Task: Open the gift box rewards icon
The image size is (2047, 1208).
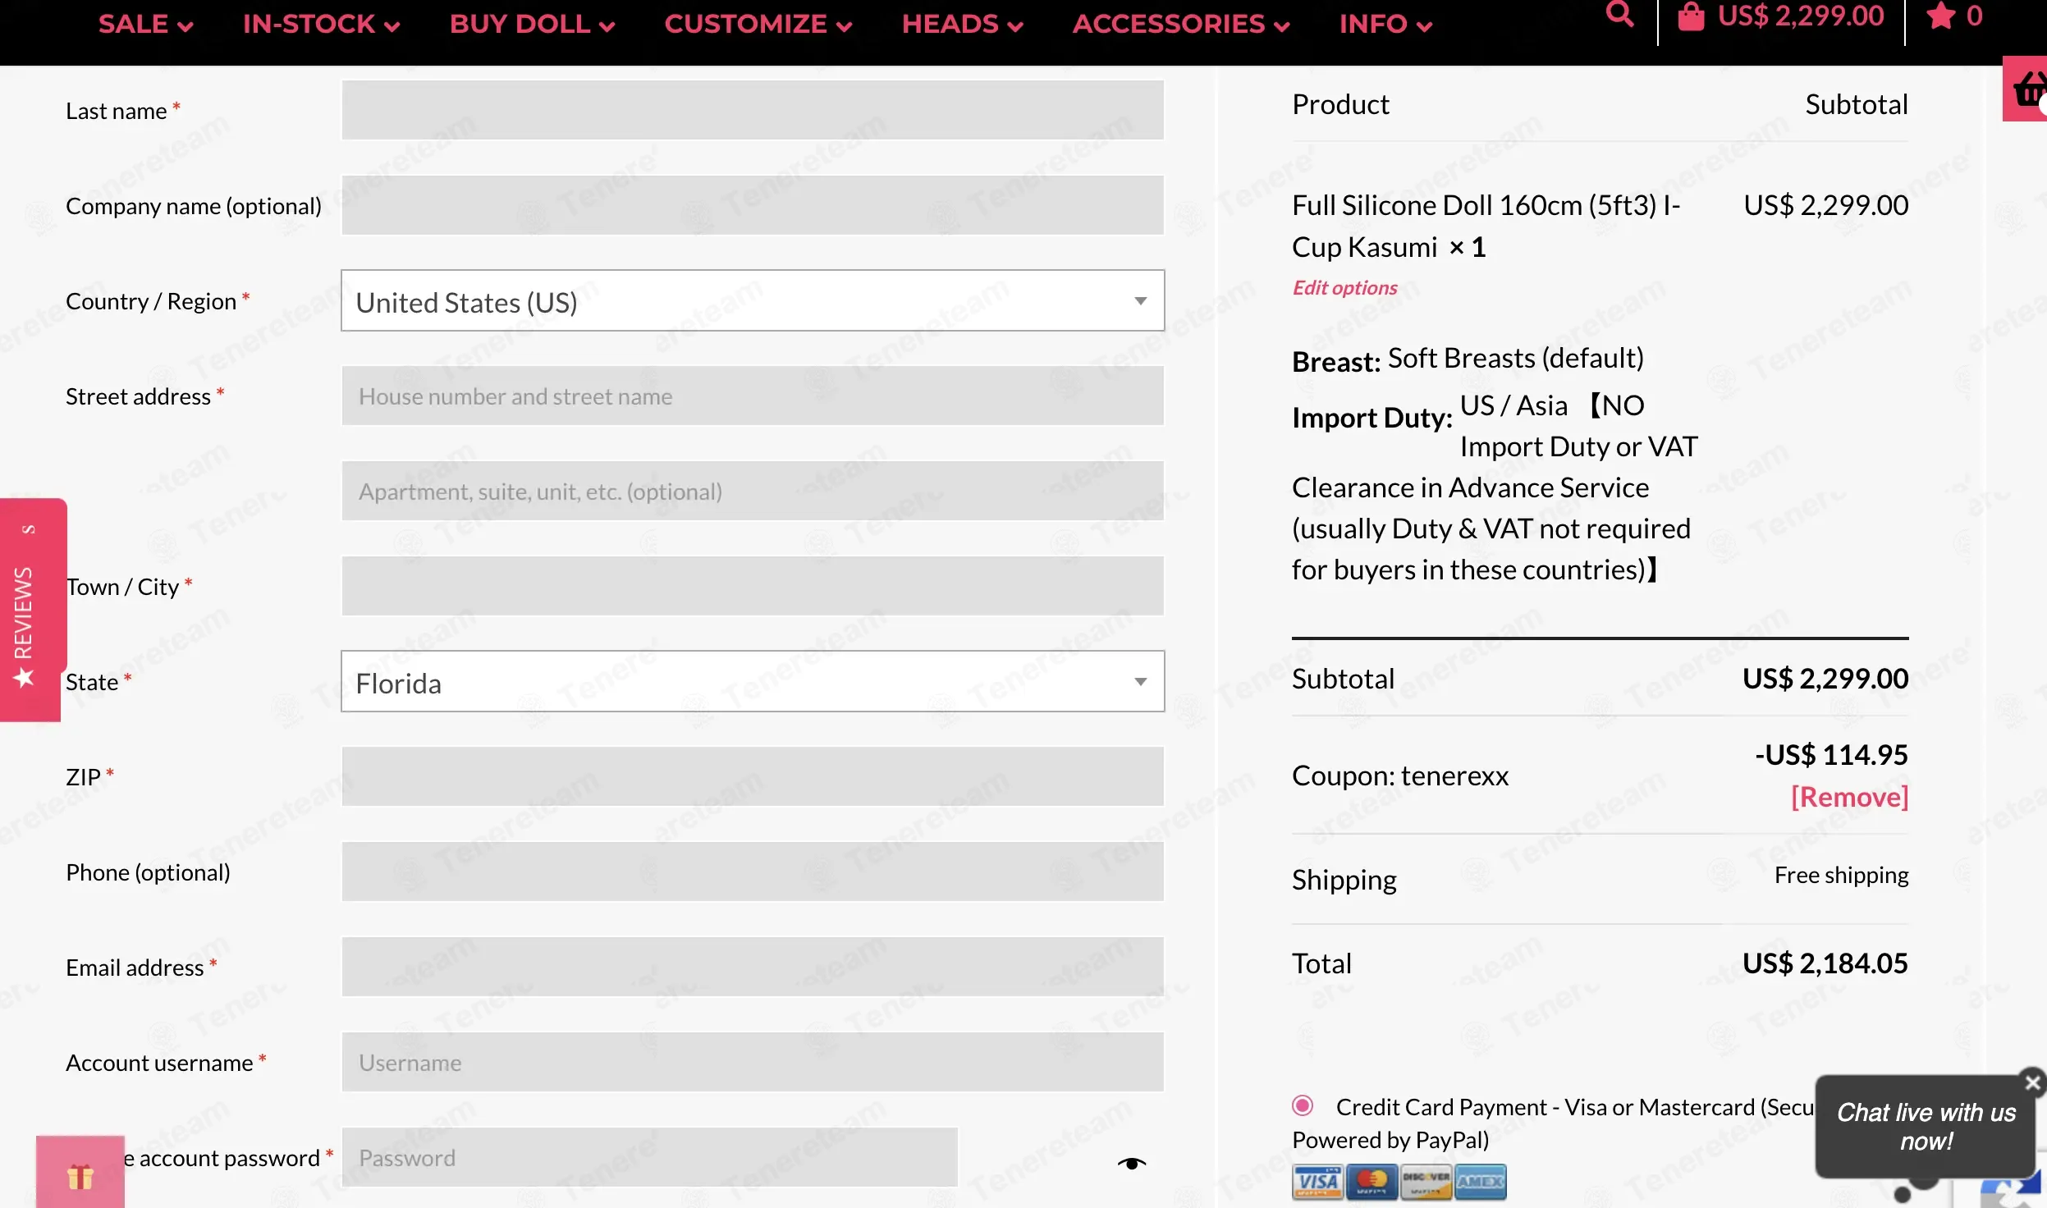Action: (x=80, y=1174)
